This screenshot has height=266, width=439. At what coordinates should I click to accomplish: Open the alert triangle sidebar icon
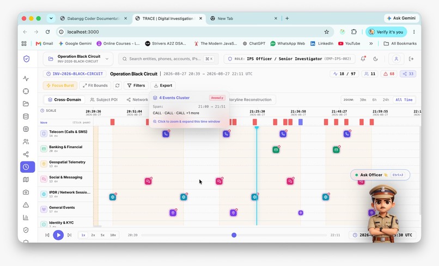click(x=26, y=205)
